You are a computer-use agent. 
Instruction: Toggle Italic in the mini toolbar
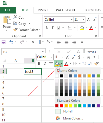[45, 64]
